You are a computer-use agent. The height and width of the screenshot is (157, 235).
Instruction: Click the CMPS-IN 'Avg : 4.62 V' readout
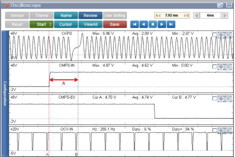coord(142,65)
